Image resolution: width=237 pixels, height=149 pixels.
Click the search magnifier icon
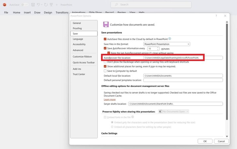(116, 5)
